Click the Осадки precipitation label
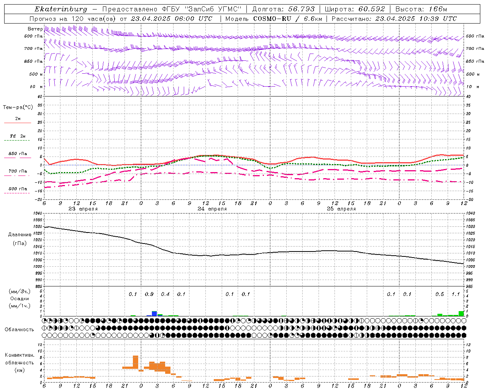486x389 pixels. 19,299
